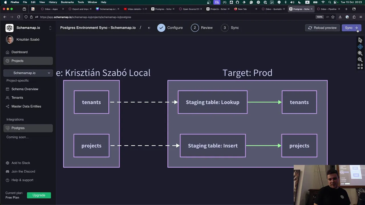Bookmark this page with star icon
The width and height of the screenshot is (365, 205).
point(333,17)
